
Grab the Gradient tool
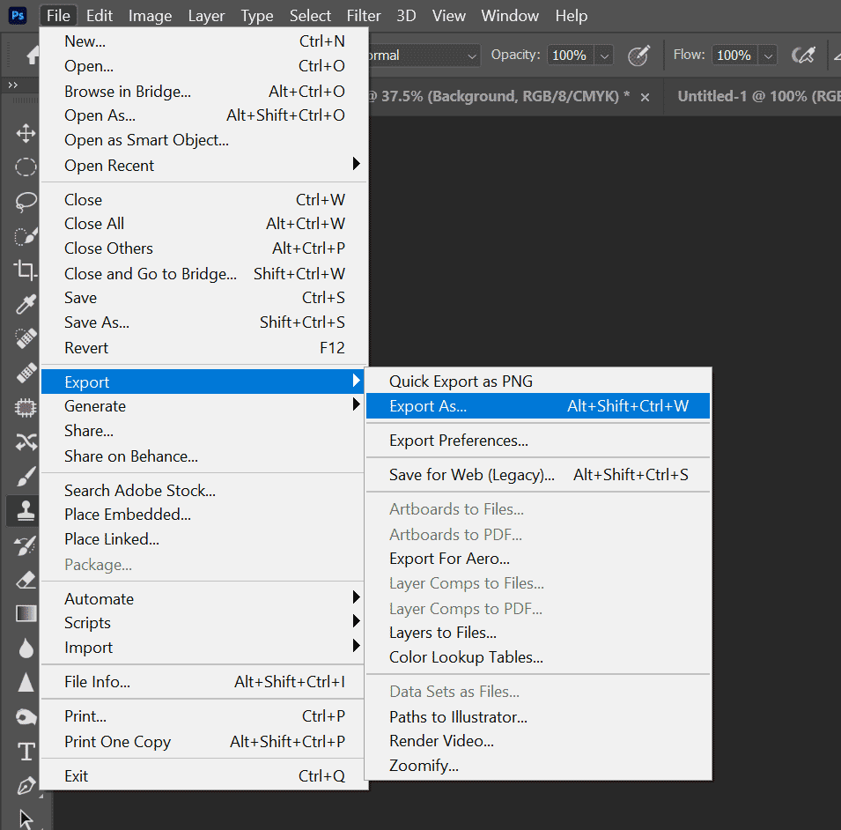(x=25, y=613)
